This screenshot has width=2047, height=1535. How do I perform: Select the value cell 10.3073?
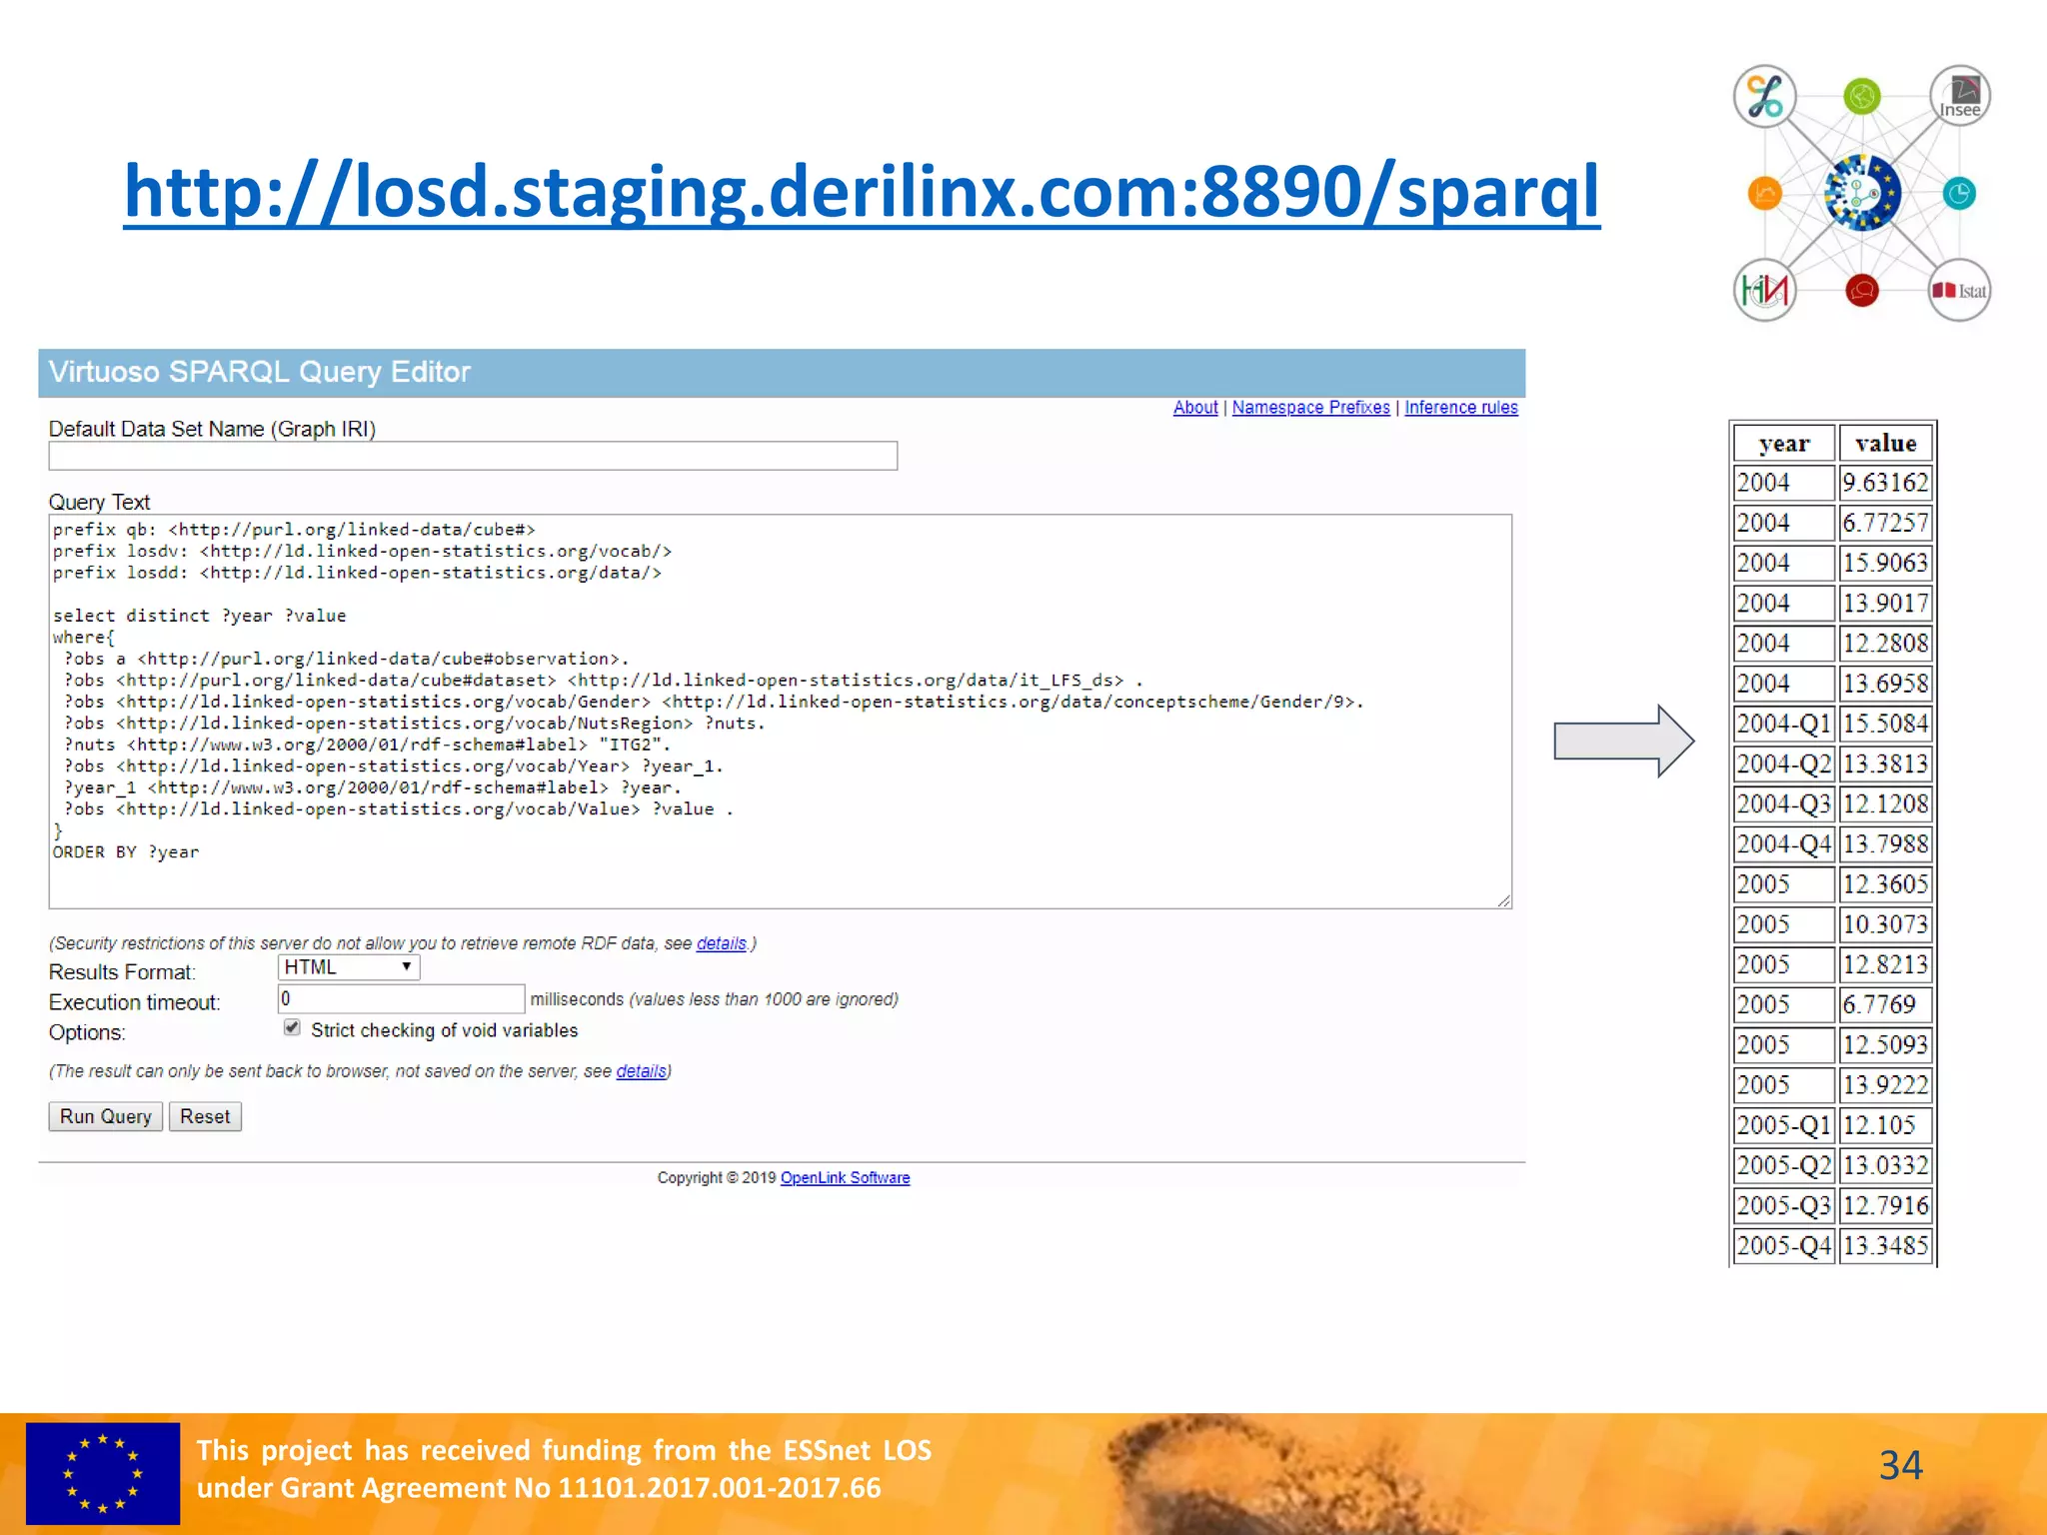(x=1885, y=924)
